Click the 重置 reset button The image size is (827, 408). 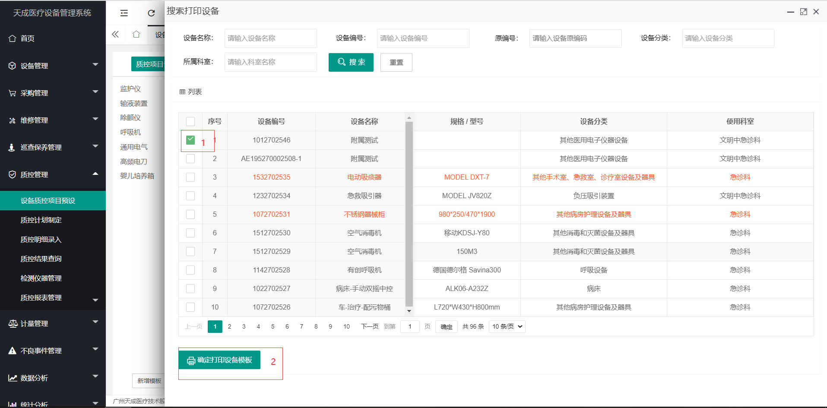pos(396,62)
